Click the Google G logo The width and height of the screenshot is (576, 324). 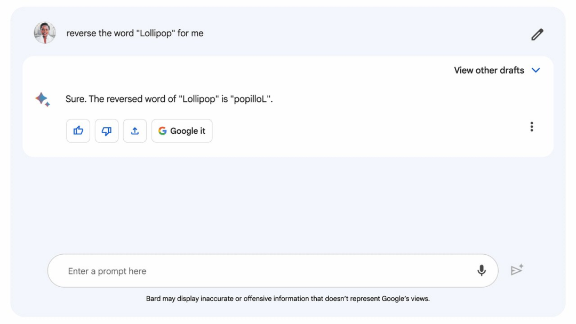(162, 131)
